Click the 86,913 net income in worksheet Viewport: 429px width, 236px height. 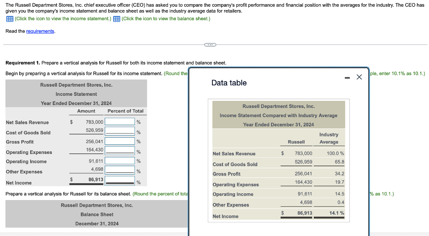(96, 180)
